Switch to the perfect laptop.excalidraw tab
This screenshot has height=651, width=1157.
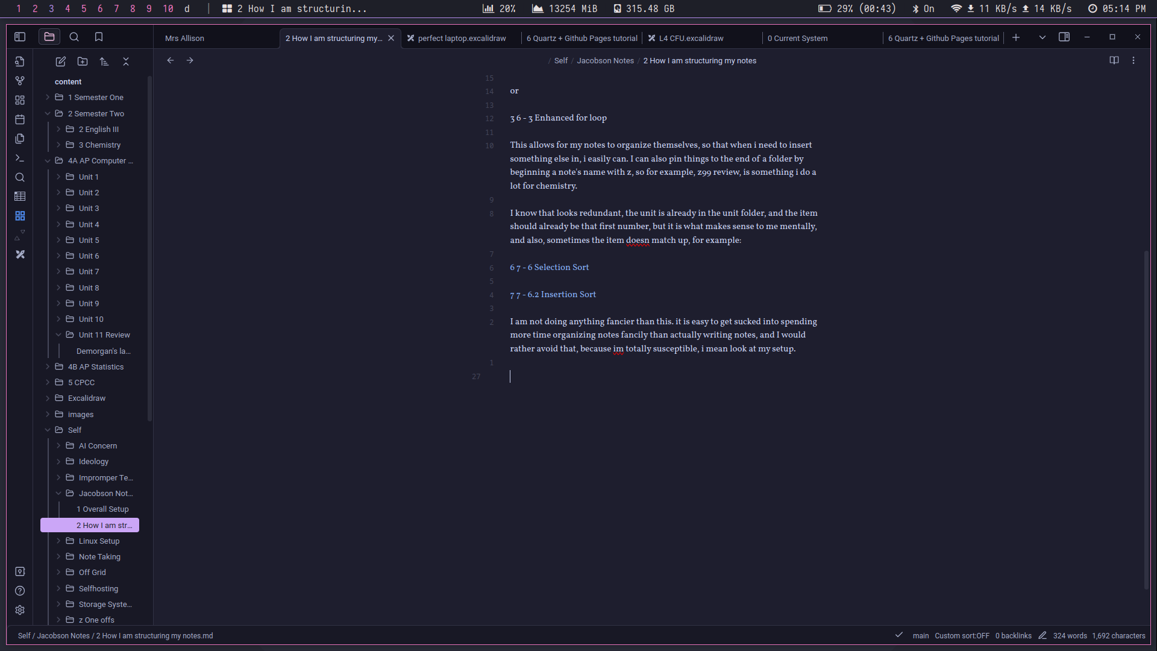pyautogui.click(x=462, y=38)
